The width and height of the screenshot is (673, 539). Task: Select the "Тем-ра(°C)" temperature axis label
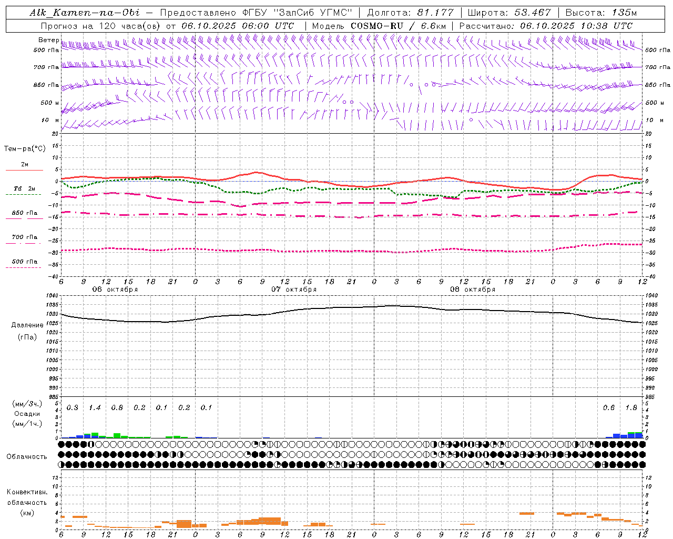pyautogui.click(x=25, y=149)
